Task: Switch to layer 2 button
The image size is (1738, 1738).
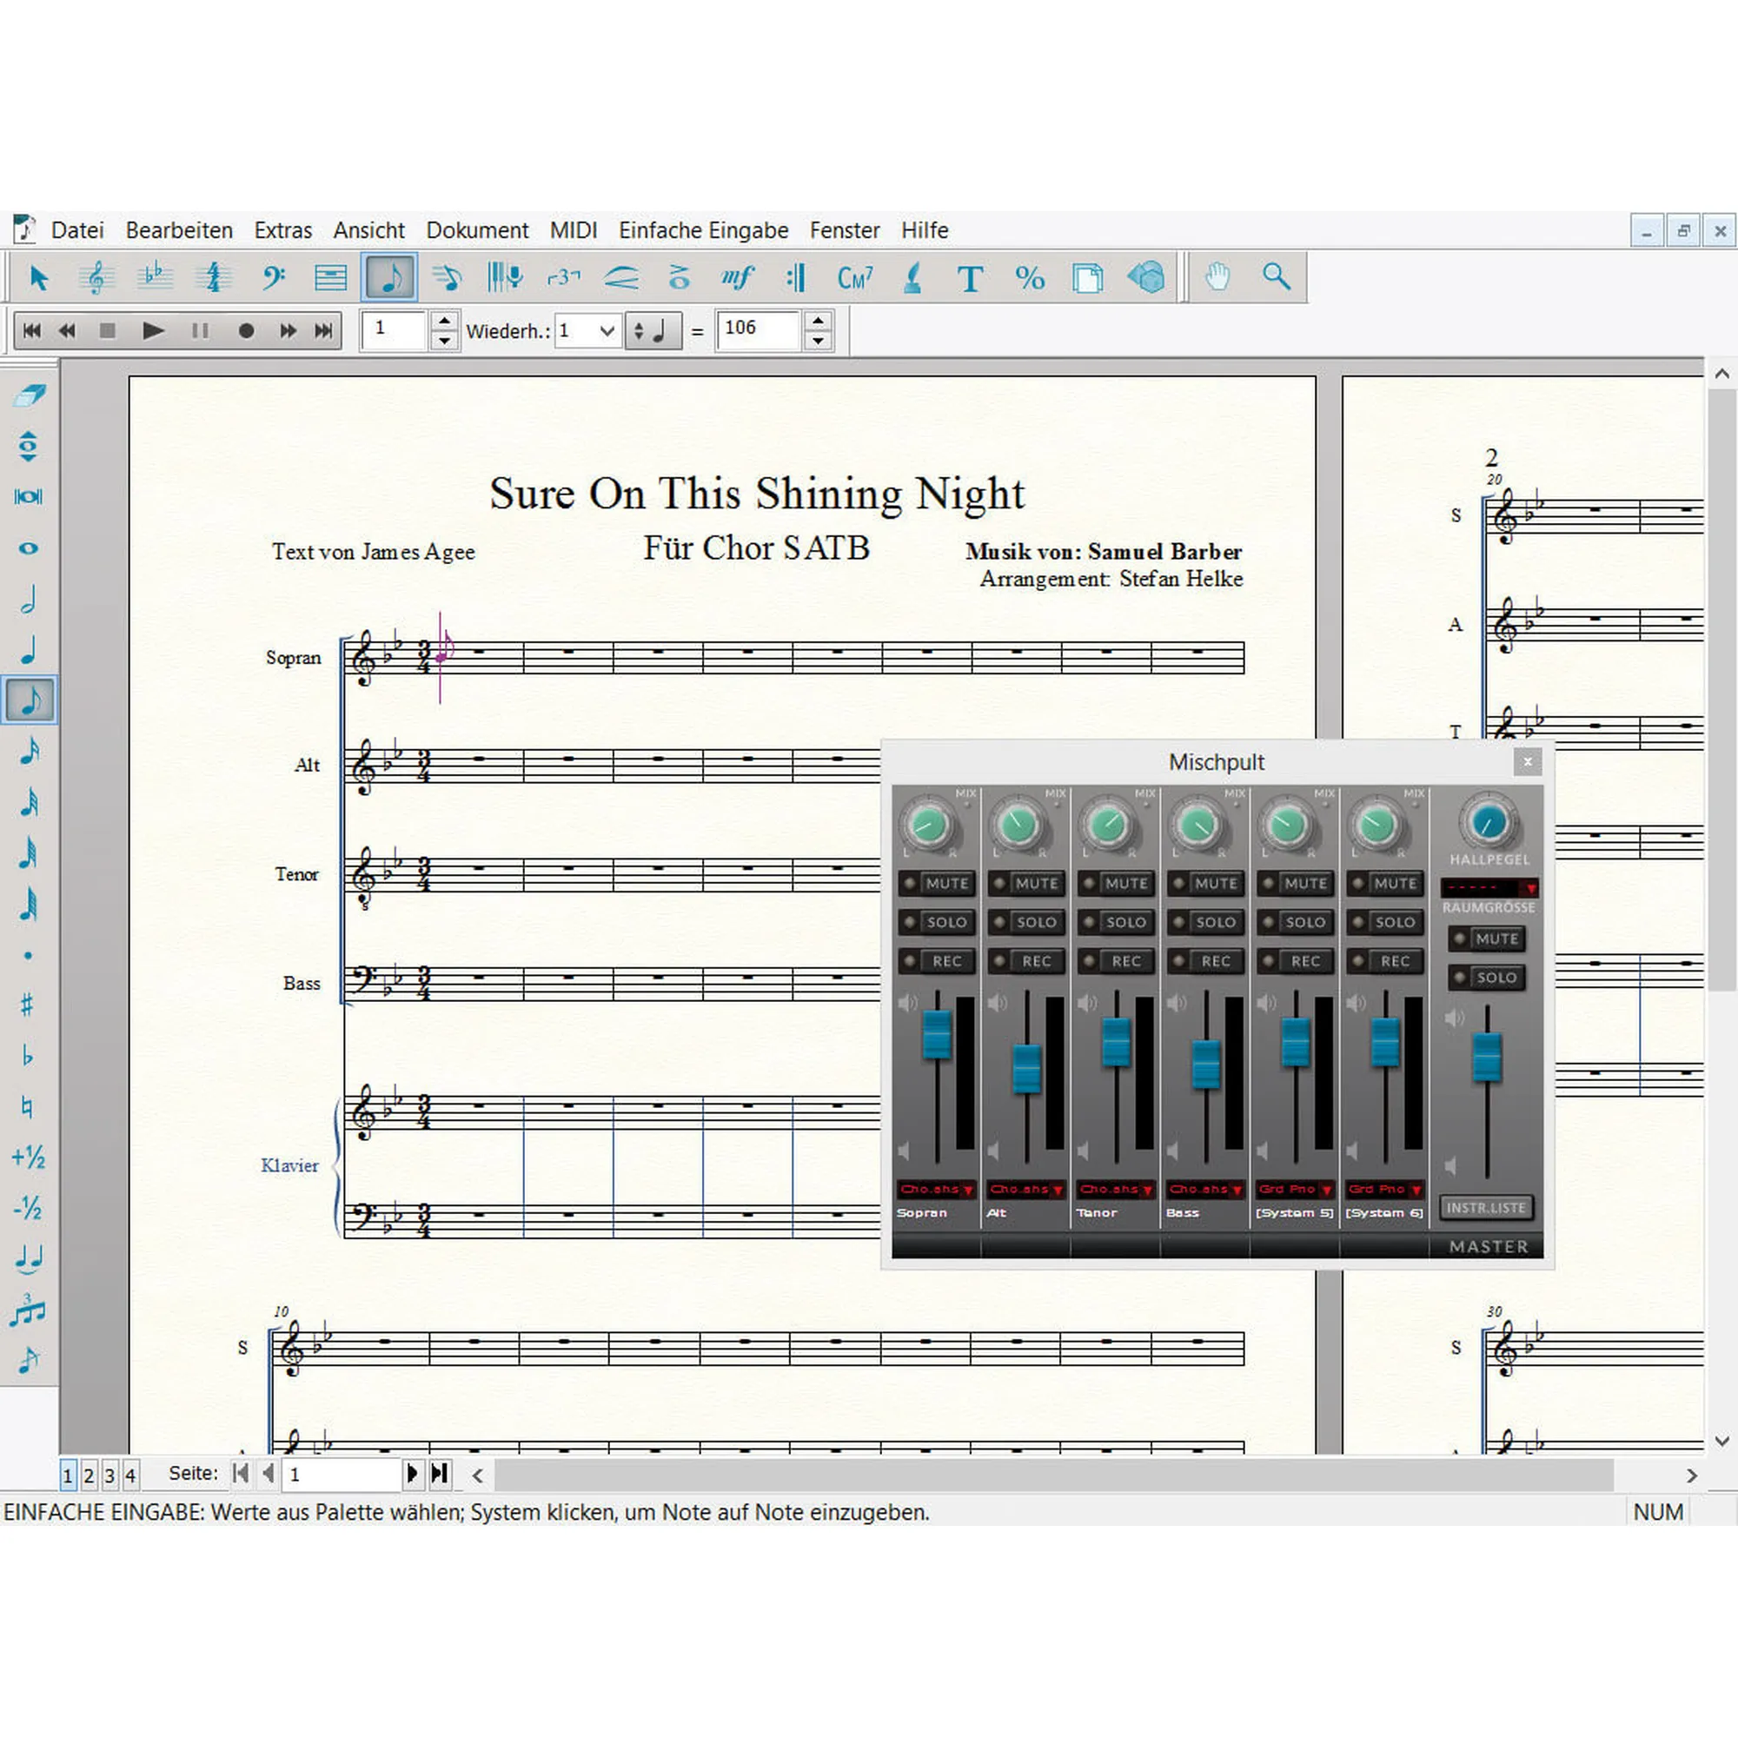Action: coord(89,1476)
